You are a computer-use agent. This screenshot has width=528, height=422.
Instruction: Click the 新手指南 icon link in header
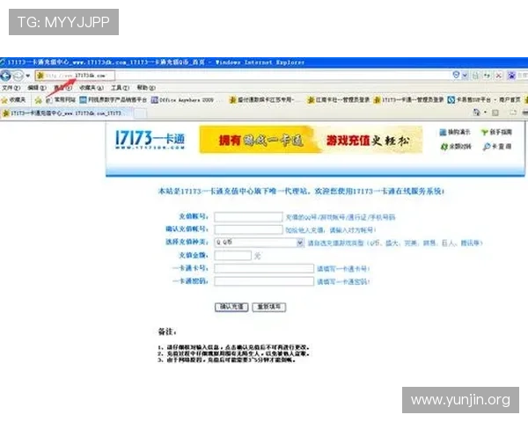[x=496, y=132]
